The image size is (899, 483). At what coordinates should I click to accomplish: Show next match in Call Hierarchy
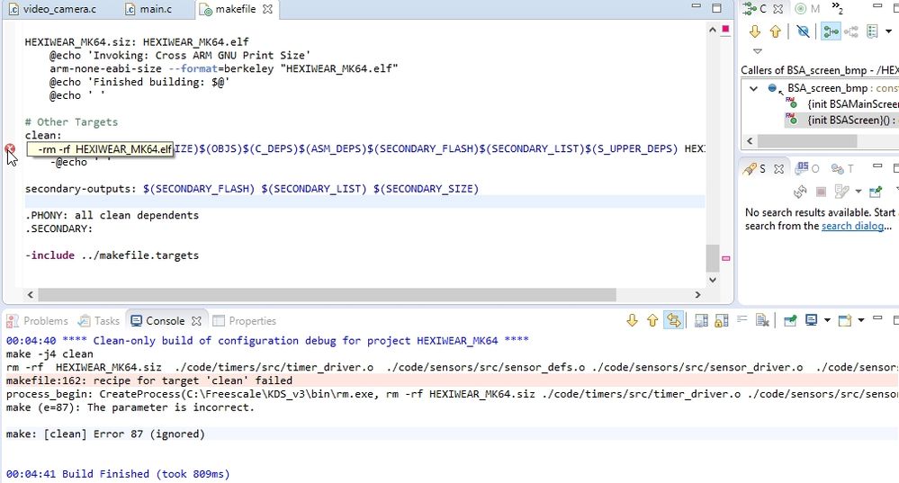click(755, 31)
